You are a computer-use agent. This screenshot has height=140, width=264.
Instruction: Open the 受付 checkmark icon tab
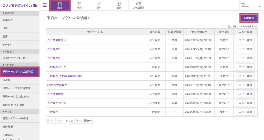[99, 5]
